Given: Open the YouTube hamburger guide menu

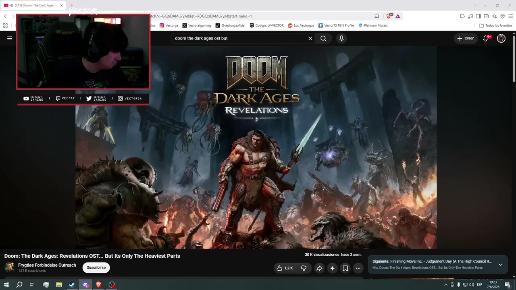Looking at the screenshot, I should (10, 38).
